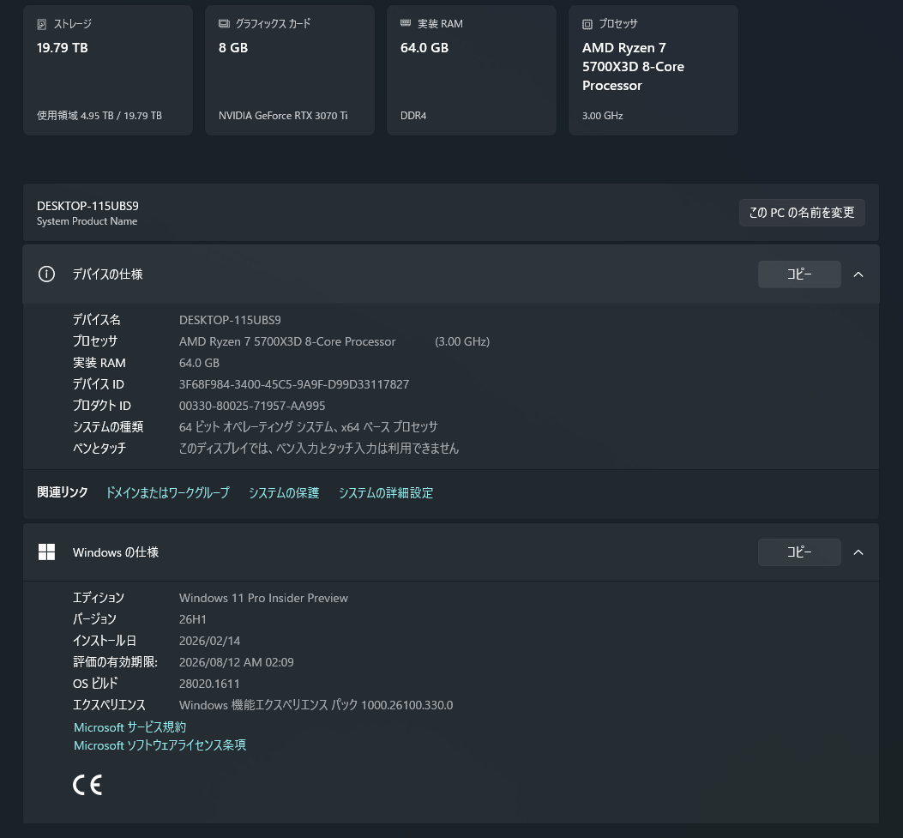This screenshot has height=838, width=903.
Task: Click the デバイスの仕様 section header
Action: 451,274
